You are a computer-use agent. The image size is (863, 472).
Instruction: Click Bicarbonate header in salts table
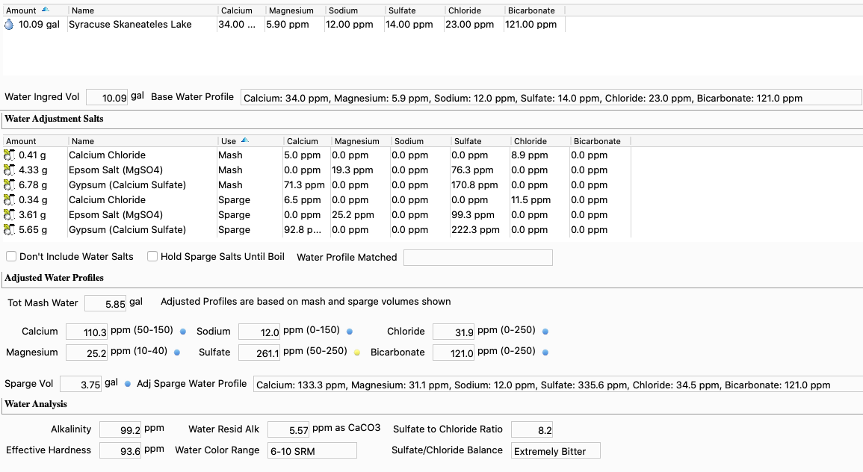point(600,141)
